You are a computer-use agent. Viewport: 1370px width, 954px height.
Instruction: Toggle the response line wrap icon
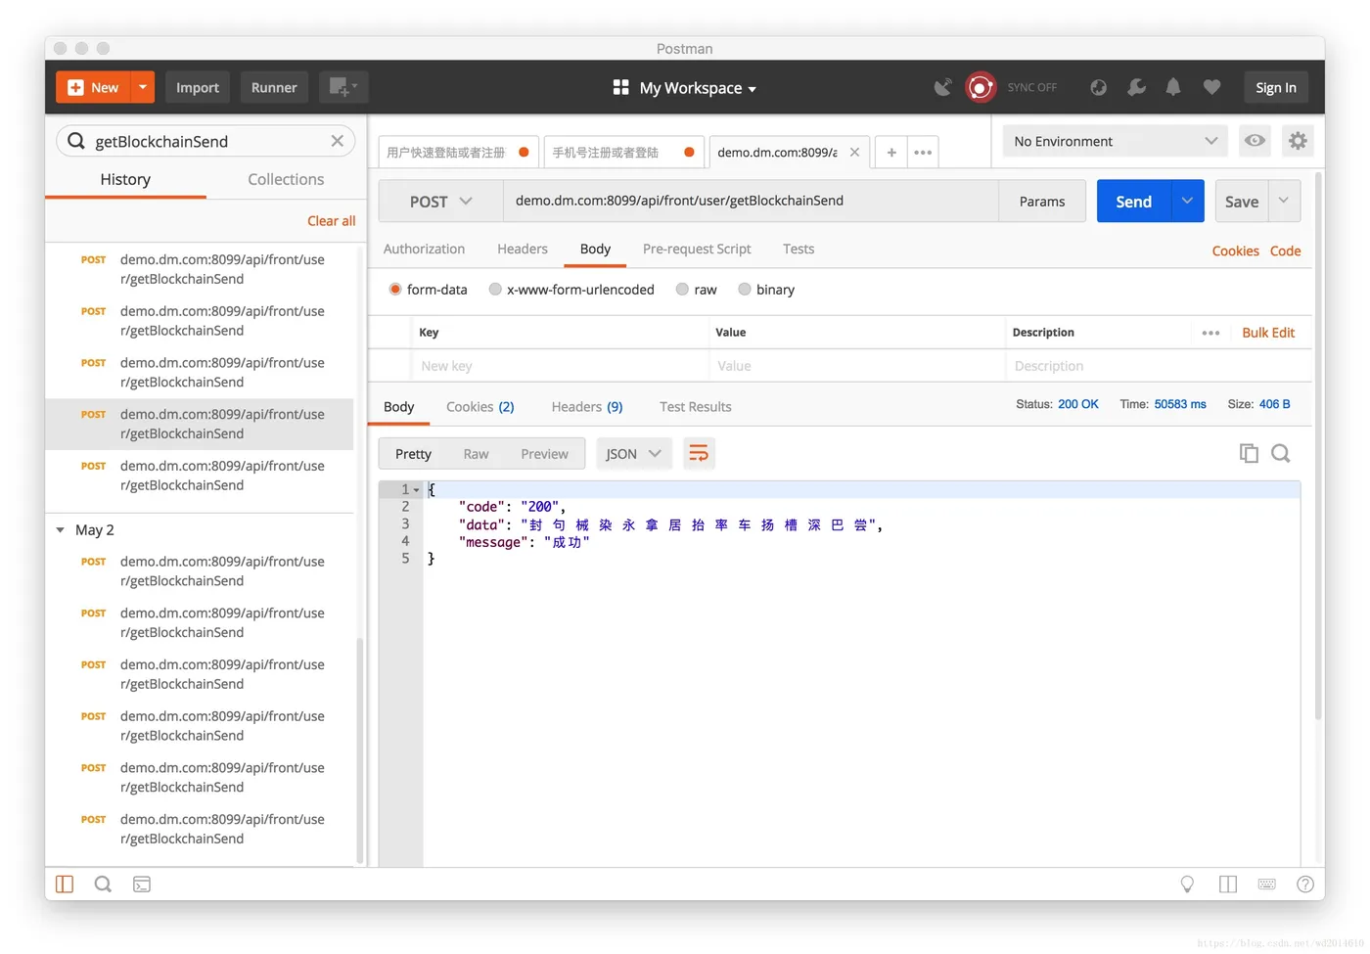(x=699, y=453)
